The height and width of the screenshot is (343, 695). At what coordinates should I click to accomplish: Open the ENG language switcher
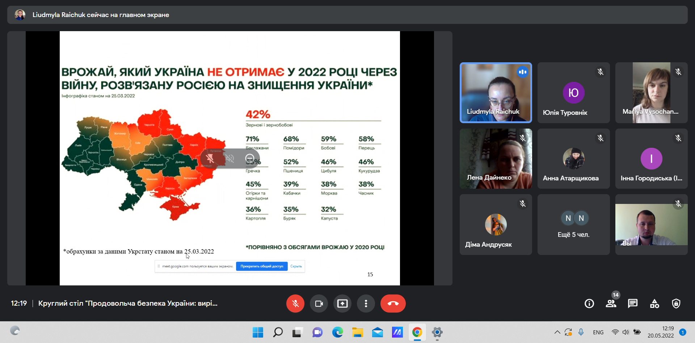pyautogui.click(x=598, y=332)
